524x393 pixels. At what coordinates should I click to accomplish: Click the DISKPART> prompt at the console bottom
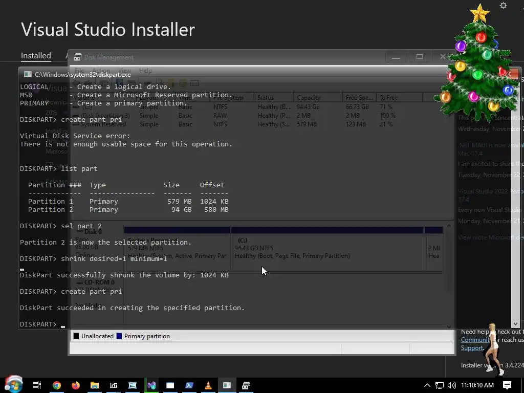[38, 324]
